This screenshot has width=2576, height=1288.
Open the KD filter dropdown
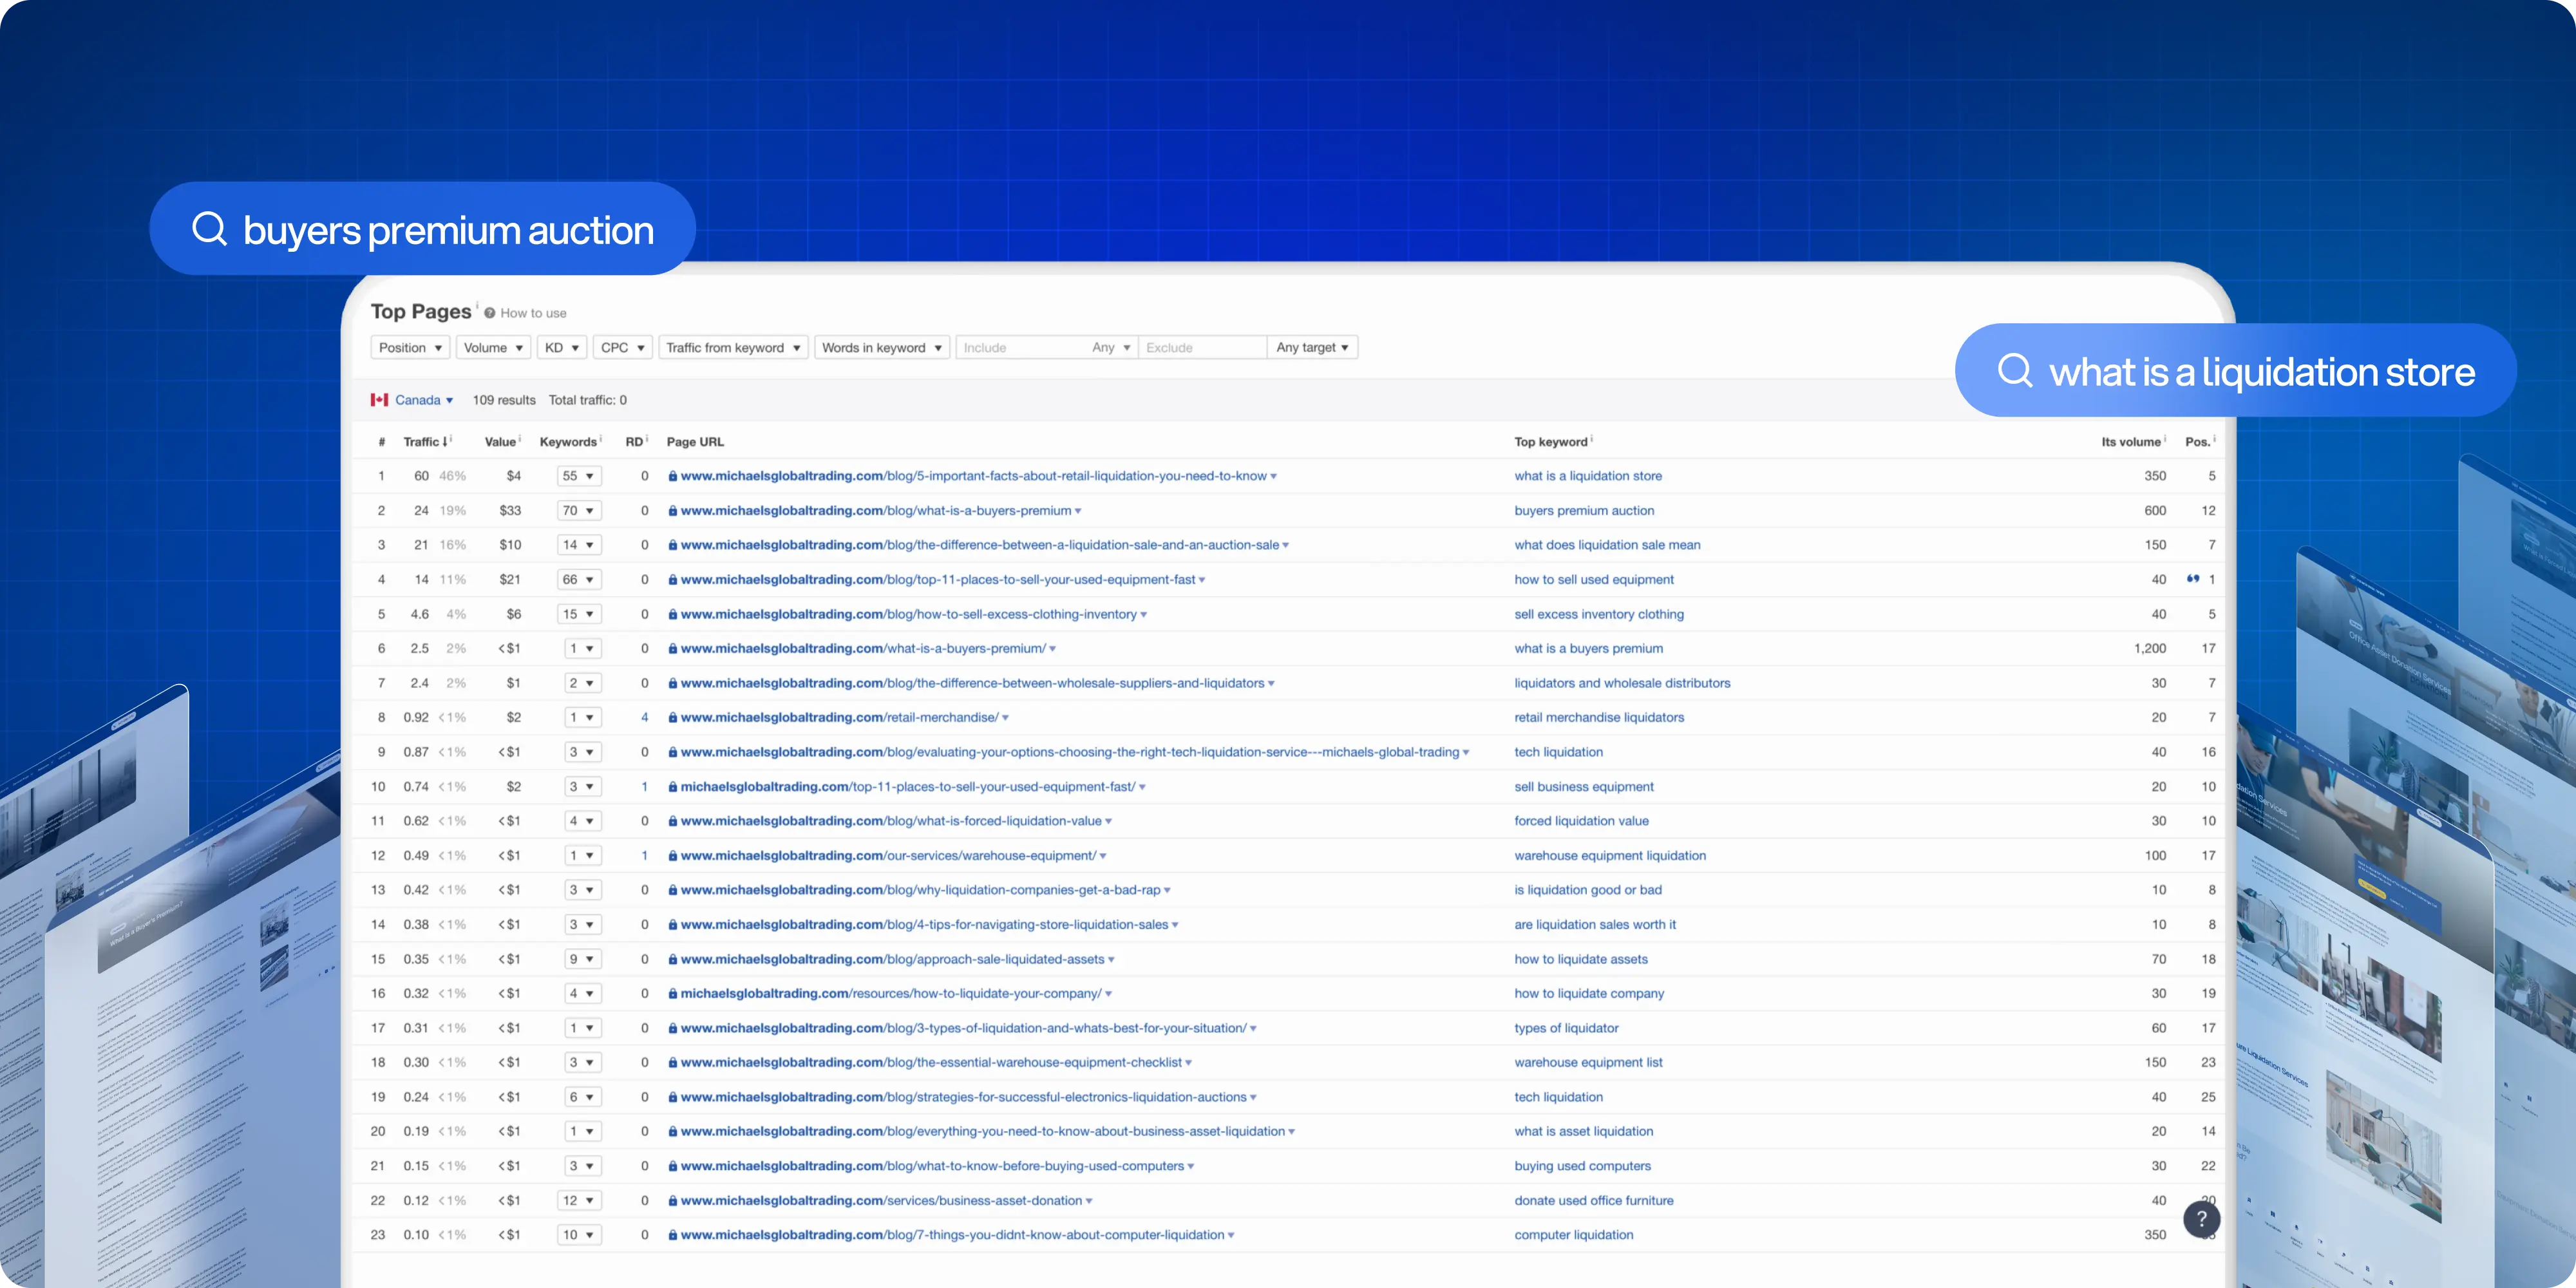[562, 348]
